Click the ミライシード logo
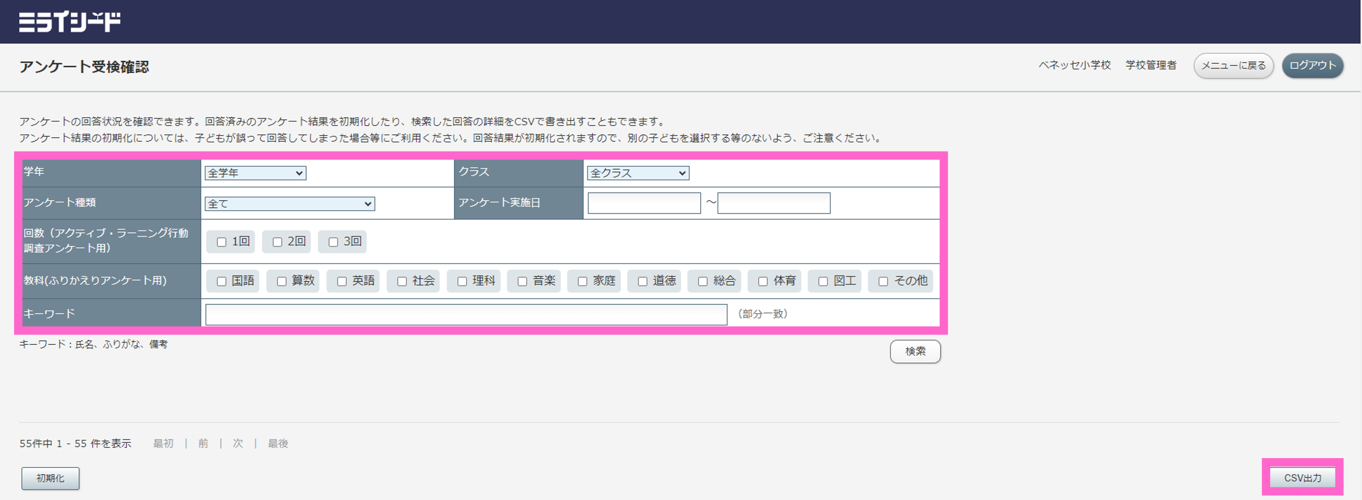 [x=70, y=22]
